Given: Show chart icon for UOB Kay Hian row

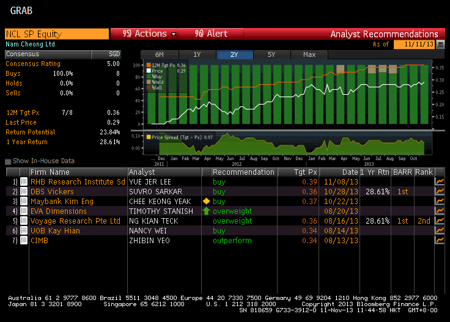Looking at the screenshot, I should (440, 230).
